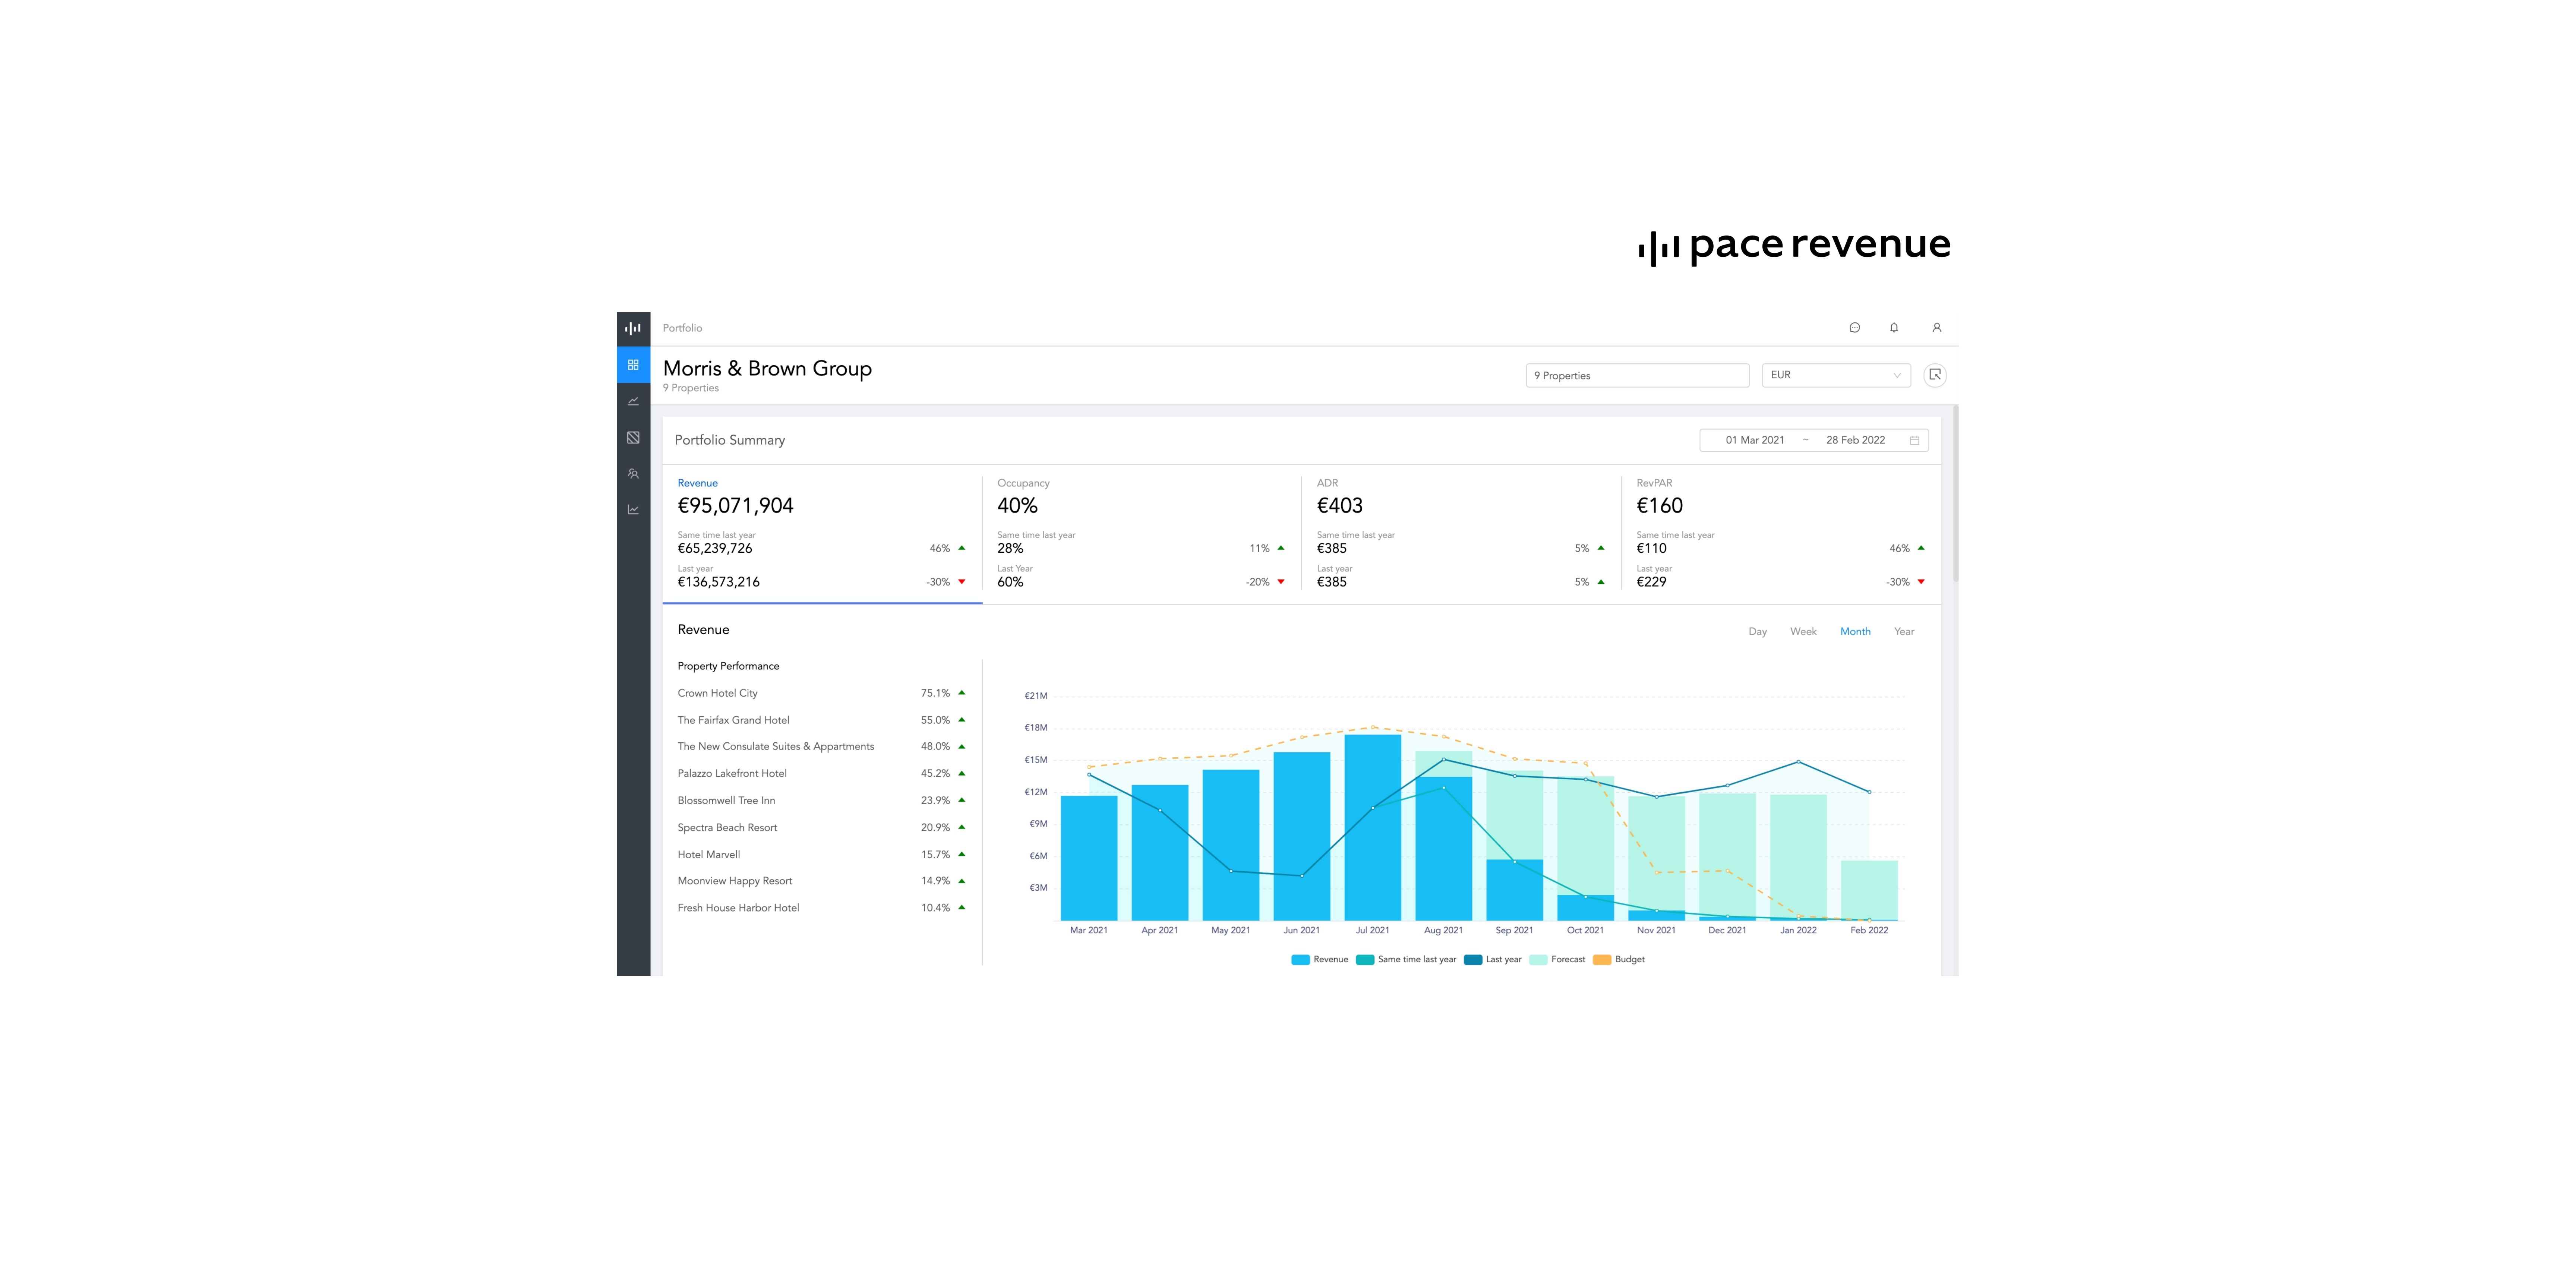The height and width of the screenshot is (1288, 2576).
Task: Open the trend line chart sidebar icon
Action: coord(633,401)
